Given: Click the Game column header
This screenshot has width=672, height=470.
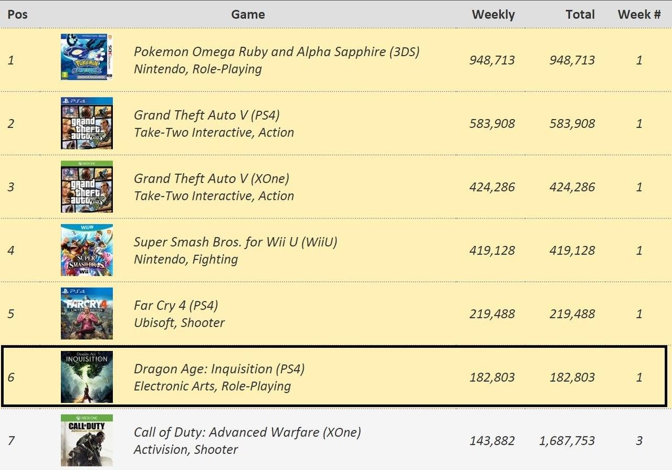Looking at the screenshot, I should point(248,15).
